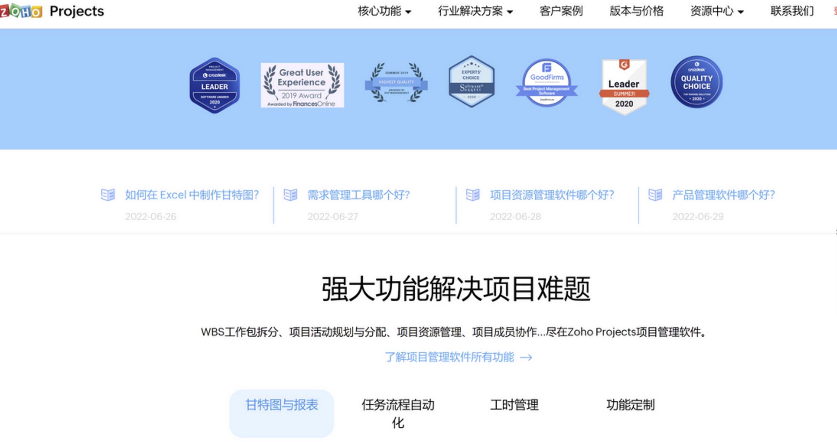Expand the 资源中心 dropdown menu
Viewport: 837px width, 442px height.
(x=716, y=11)
